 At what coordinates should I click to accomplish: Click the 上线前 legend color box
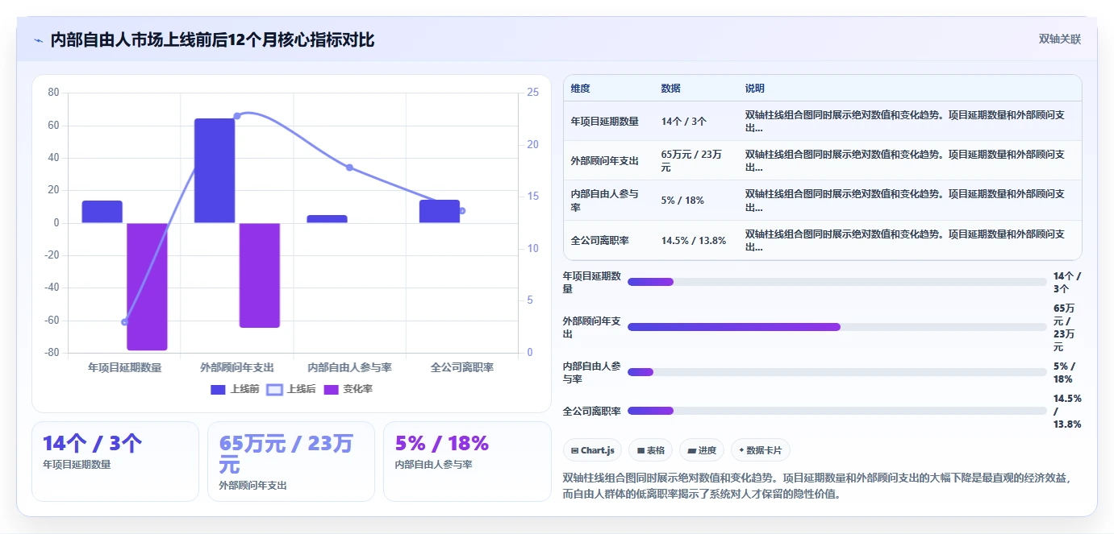(218, 390)
